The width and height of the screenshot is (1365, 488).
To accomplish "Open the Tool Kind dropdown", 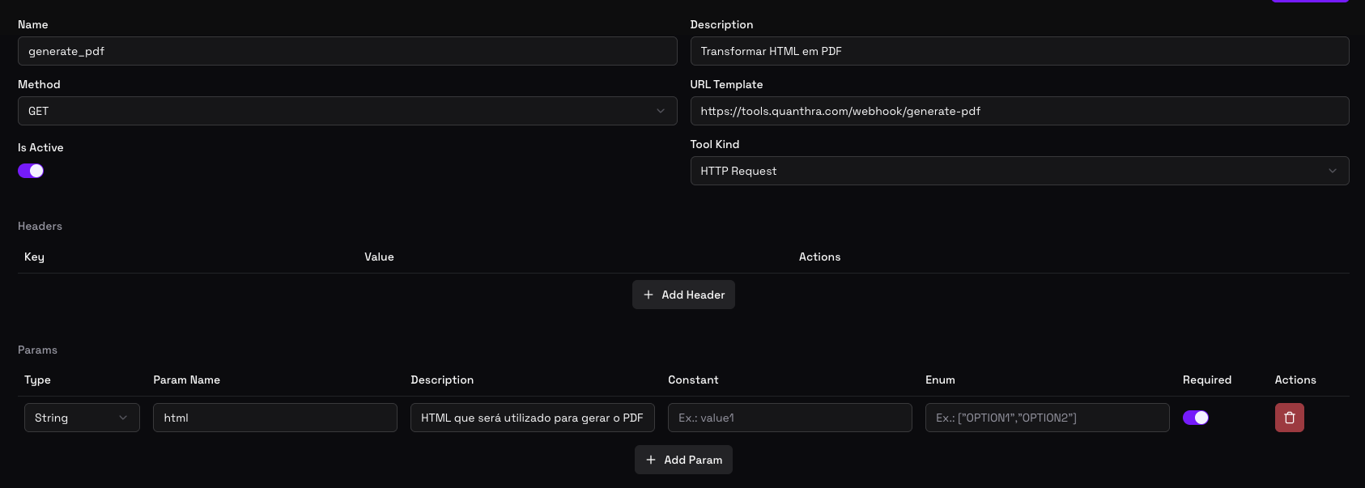I will tap(1018, 171).
